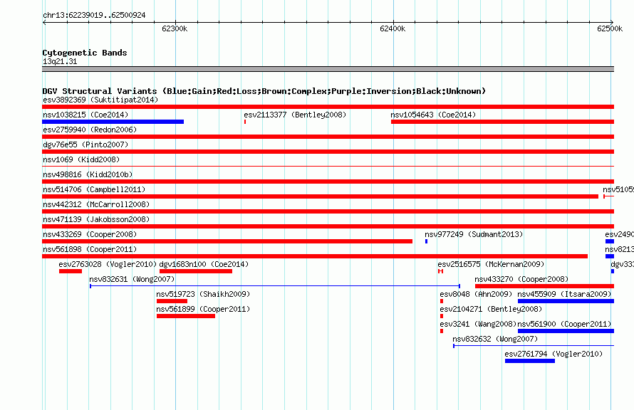
Task: Click the red bar under esv2763028
Action: pos(71,271)
